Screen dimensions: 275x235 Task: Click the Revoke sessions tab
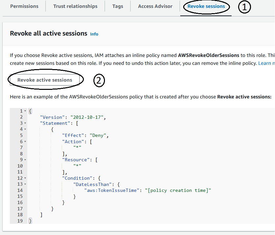(x=206, y=6)
